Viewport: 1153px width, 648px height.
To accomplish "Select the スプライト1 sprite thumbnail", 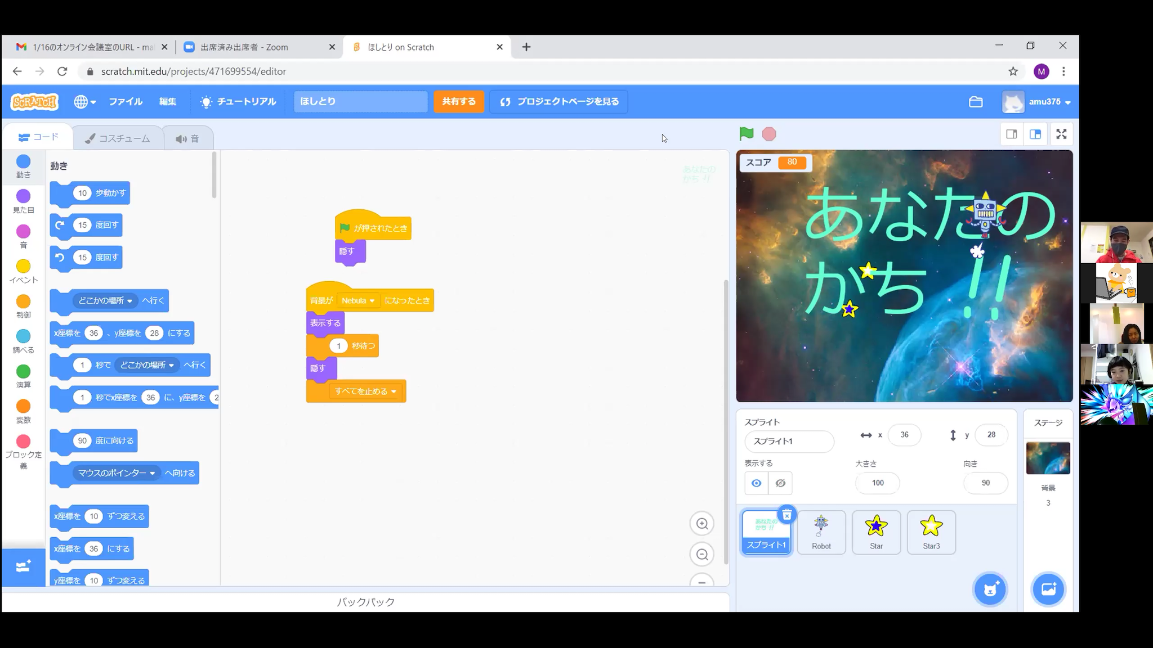I will (766, 533).
